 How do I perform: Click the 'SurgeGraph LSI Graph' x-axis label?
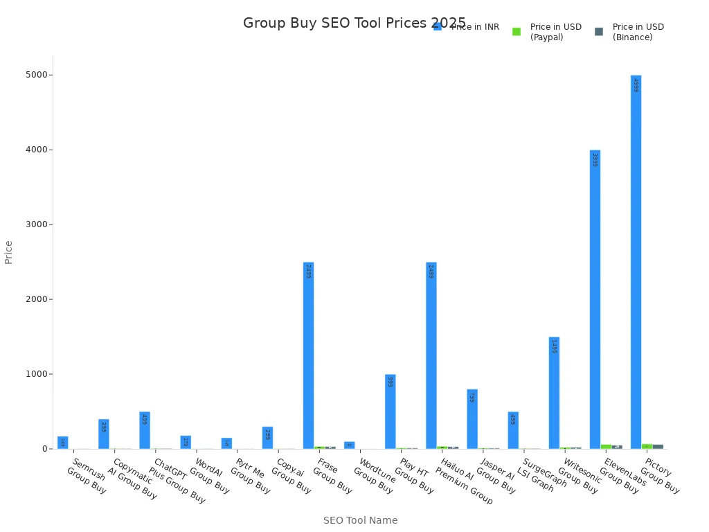click(541, 475)
